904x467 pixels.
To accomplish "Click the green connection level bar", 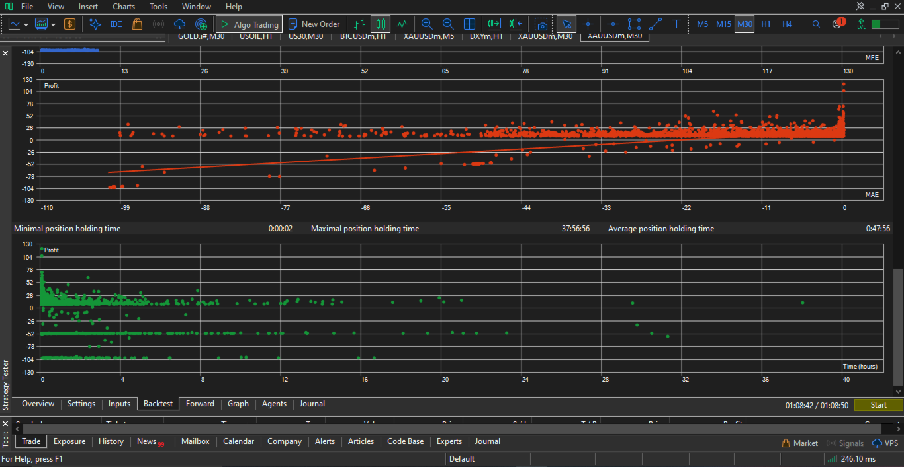I will coord(885,24).
